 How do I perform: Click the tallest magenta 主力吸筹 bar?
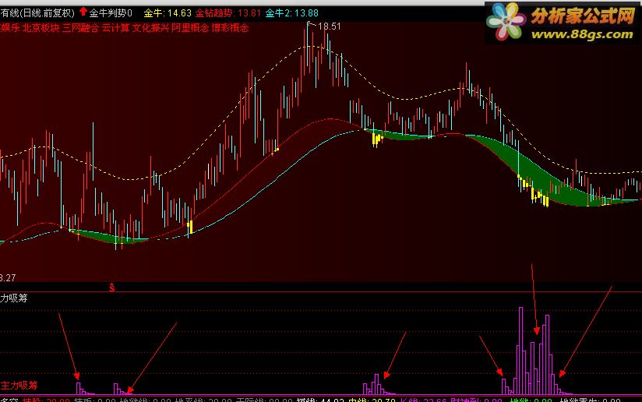[520, 351]
